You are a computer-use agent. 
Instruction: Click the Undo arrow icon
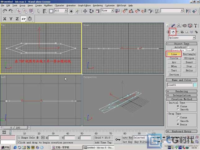point(5,11)
